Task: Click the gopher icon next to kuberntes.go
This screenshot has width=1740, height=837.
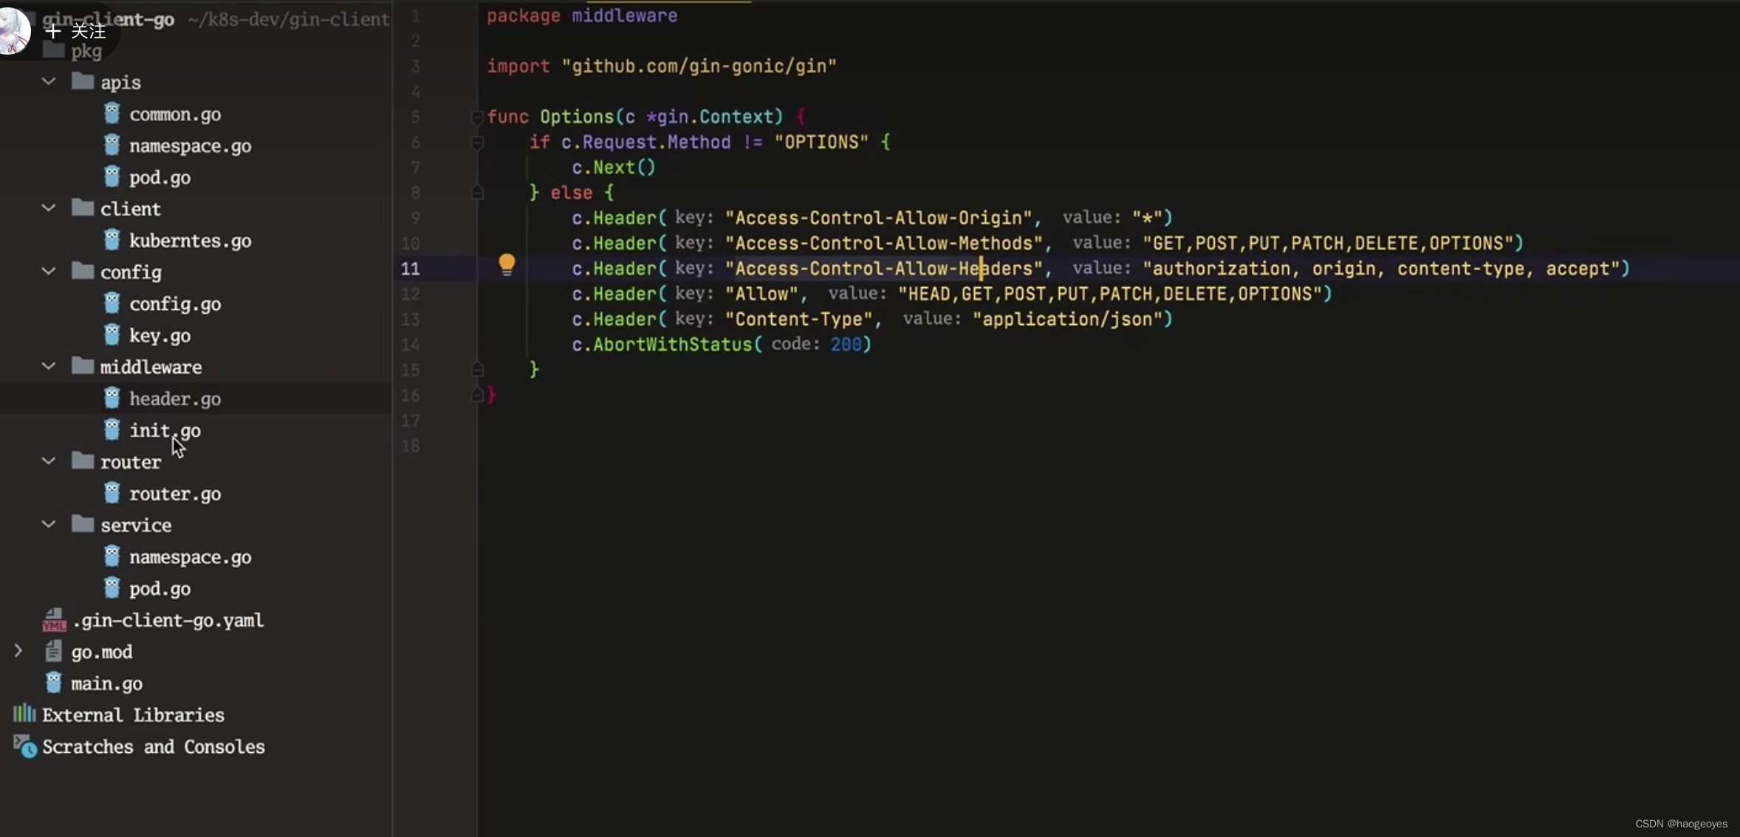Action: coord(112,240)
